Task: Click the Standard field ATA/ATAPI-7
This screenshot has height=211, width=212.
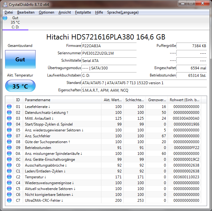Action: (144, 83)
